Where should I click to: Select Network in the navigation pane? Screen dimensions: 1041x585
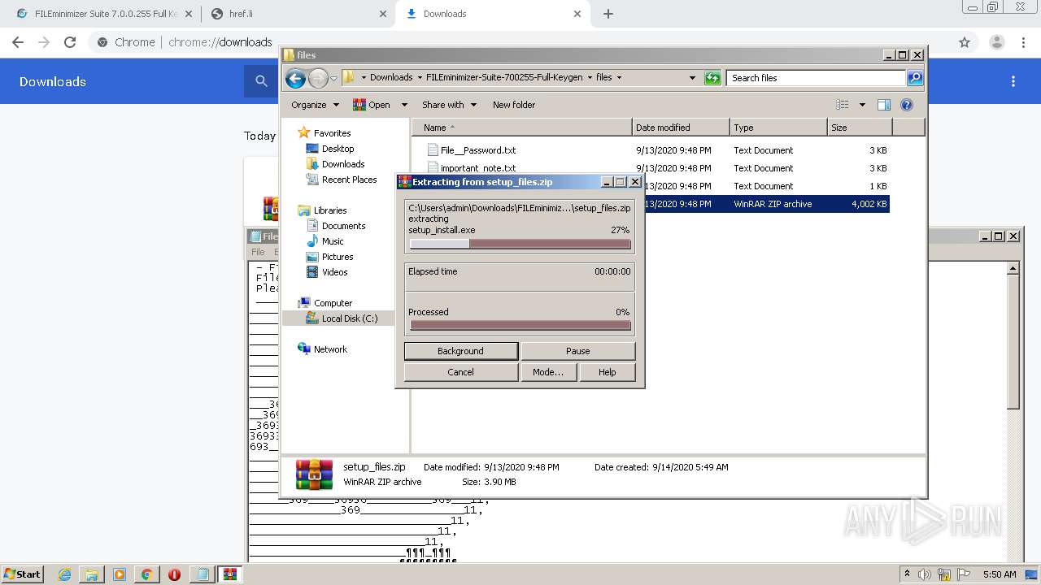[x=330, y=349]
